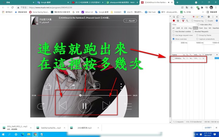Select the Media filter type
This screenshot has width=219, height=137.
[x=195, y=28]
